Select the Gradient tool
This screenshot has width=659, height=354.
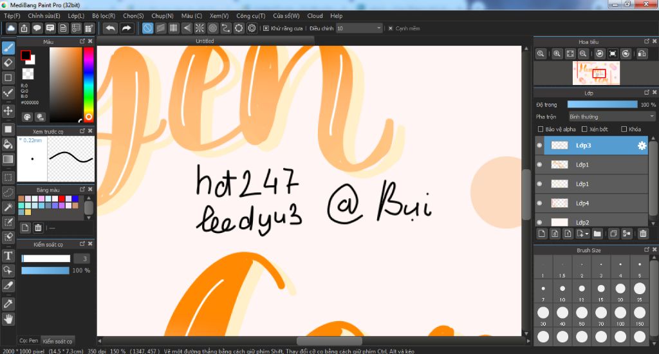[8, 160]
